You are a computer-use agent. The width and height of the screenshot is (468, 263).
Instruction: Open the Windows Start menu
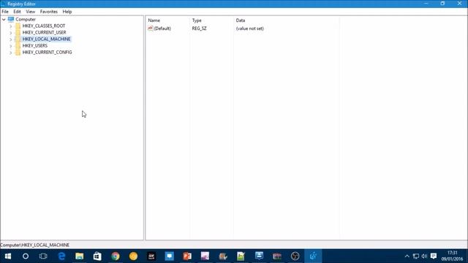[x=8, y=256]
